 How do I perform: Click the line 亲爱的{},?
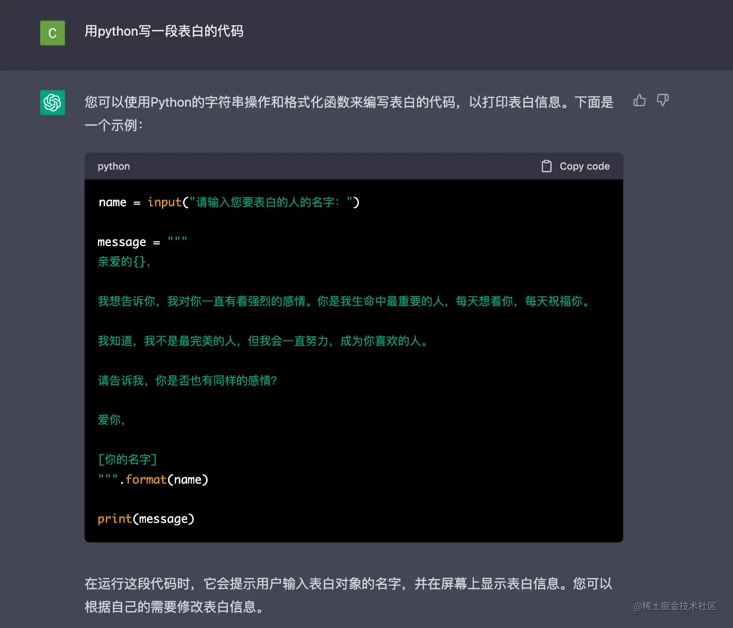click(124, 261)
